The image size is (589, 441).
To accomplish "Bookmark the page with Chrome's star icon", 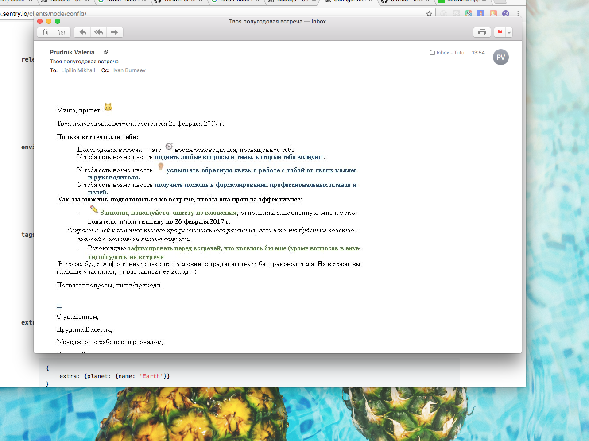I will coord(429,14).
